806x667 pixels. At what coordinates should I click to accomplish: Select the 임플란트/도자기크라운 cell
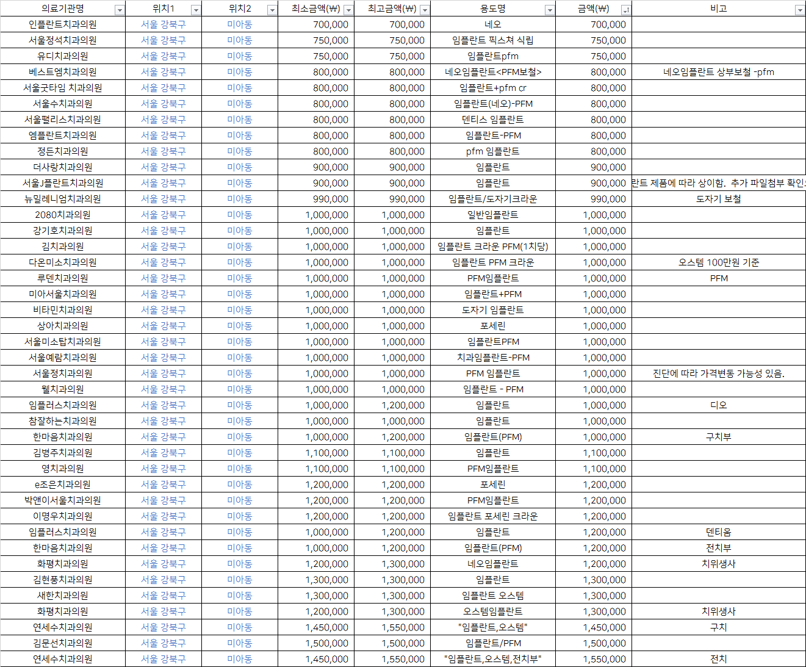[x=493, y=199]
